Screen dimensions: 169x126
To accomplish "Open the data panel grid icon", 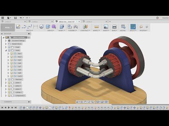I will coord(2,18).
